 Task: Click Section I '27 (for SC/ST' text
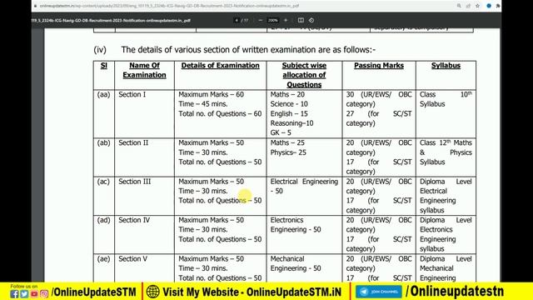(x=379, y=113)
